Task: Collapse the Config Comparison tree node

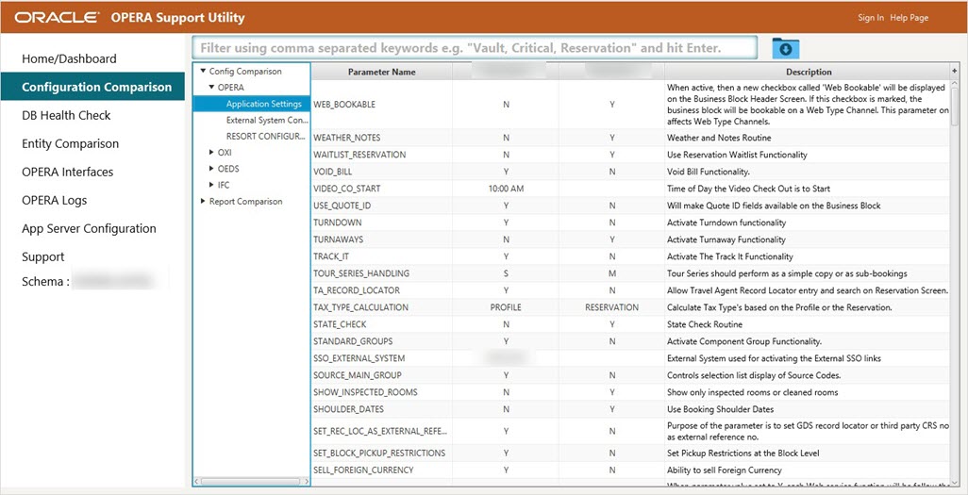Action: [203, 71]
